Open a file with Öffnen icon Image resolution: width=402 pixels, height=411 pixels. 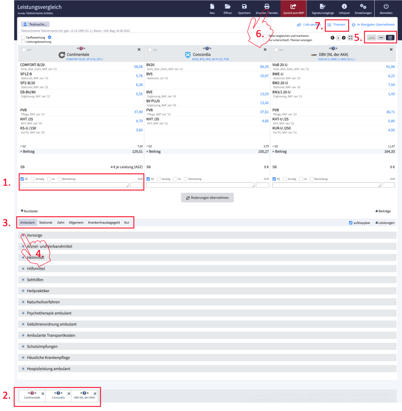227,6
